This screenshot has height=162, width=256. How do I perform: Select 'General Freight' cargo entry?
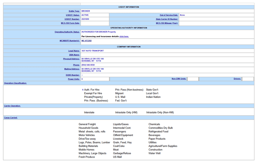tap(87, 124)
